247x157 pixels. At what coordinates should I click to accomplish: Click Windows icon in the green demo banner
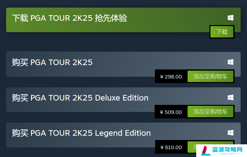click(230, 18)
